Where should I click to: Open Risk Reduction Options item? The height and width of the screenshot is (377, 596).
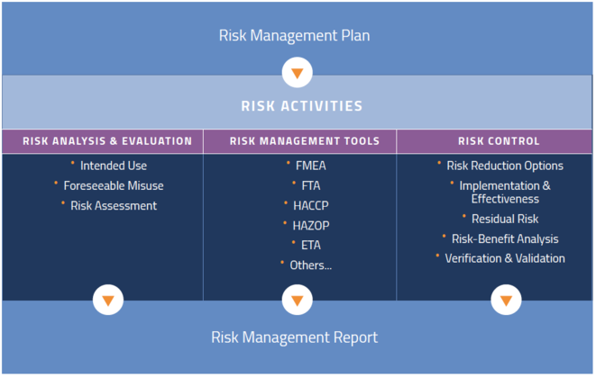tap(504, 166)
